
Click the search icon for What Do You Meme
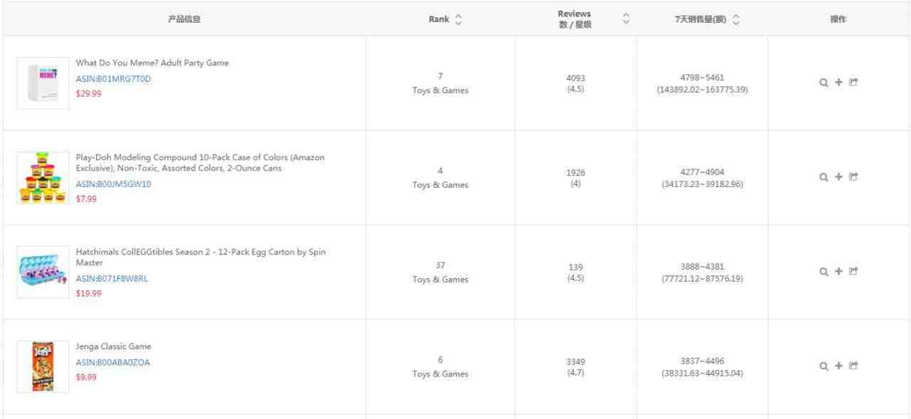(823, 83)
